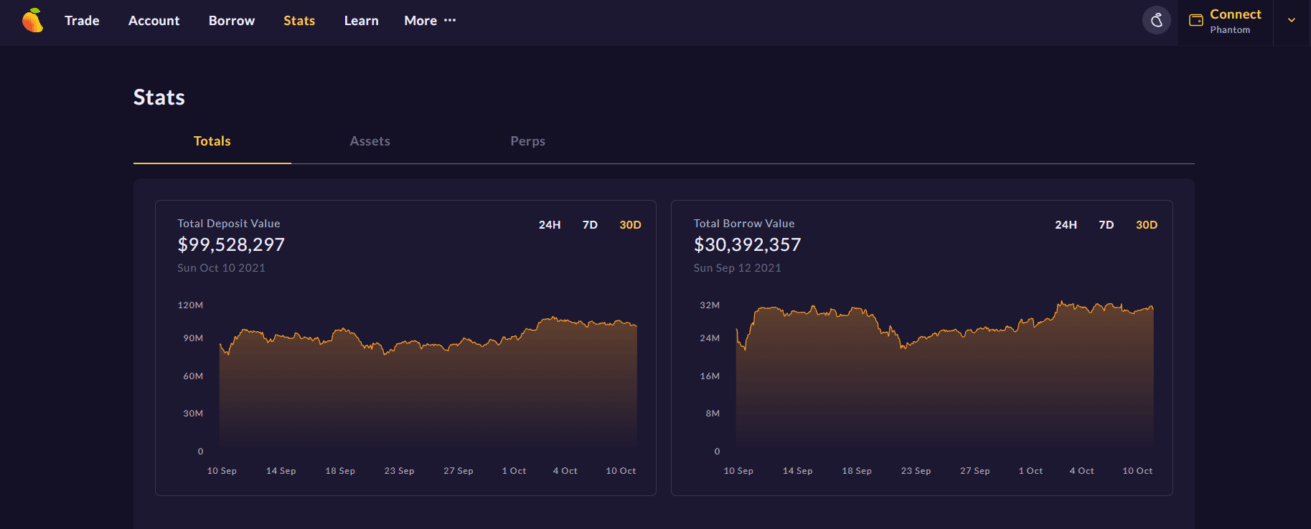Screen dimensions: 1311x529
Task: Expand the wallet selection dropdown chevron
Action: coord(1292,20)
